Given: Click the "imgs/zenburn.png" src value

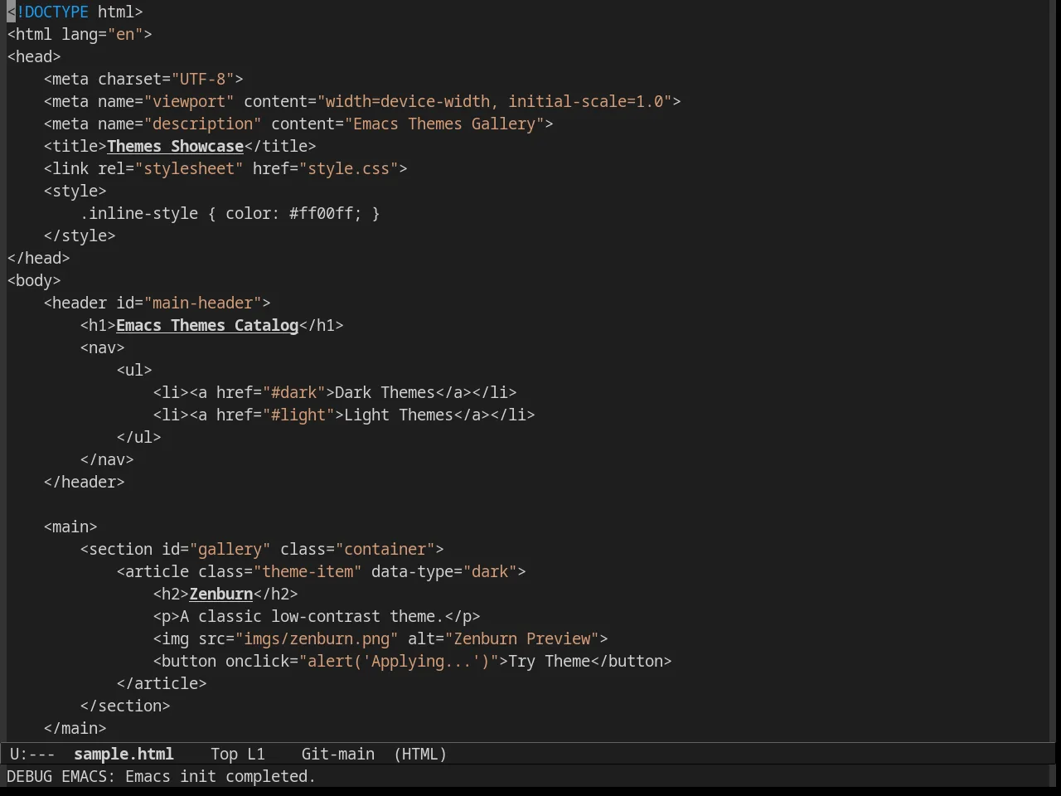Looking at the screenshot, I should click(x=317, y=638).
